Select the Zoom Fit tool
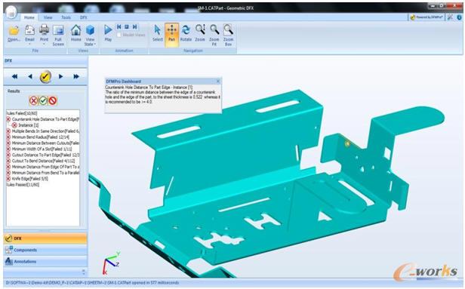This screenshot has height=289, width=465. click(x=214, y=30)
